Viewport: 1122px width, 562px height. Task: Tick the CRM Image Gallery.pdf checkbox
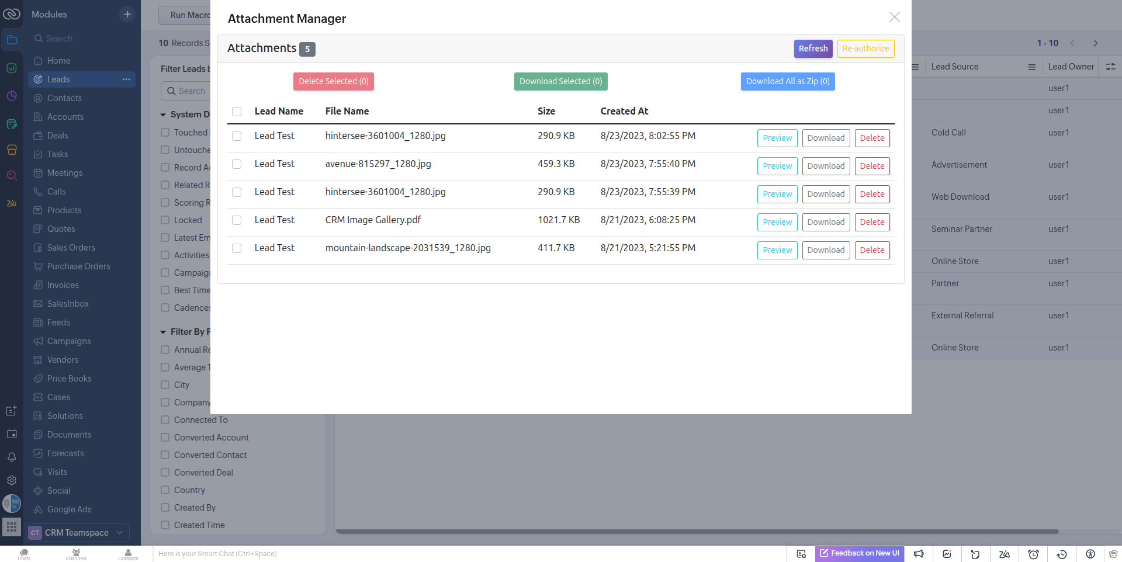click(x=237, y=220)
